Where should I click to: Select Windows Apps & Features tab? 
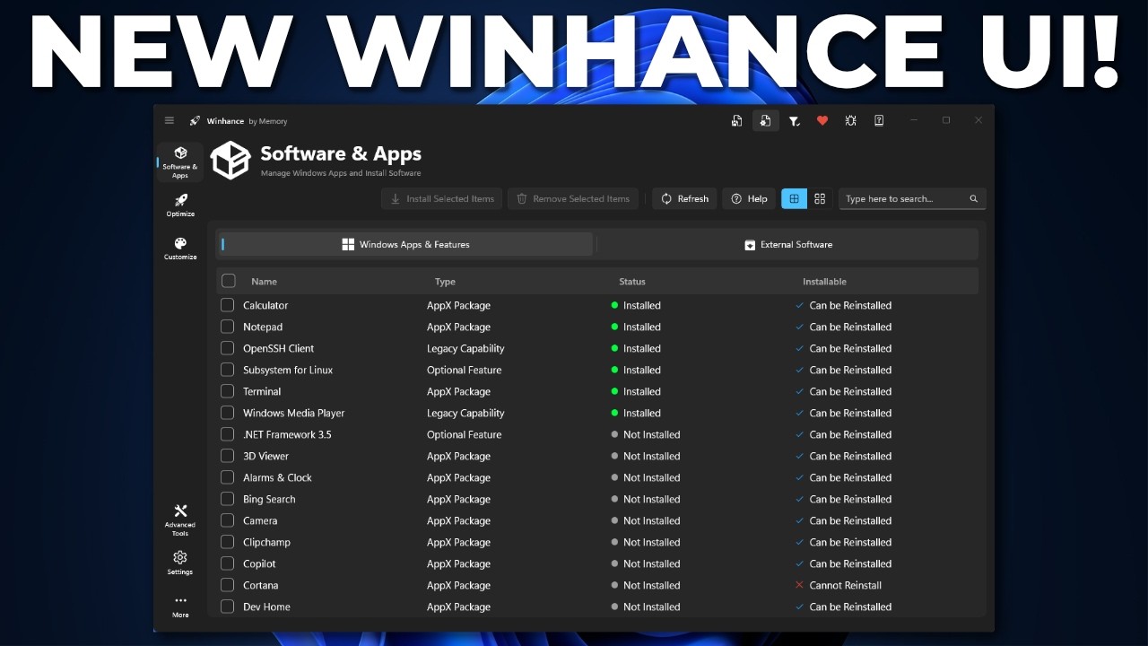coord(405,244)
